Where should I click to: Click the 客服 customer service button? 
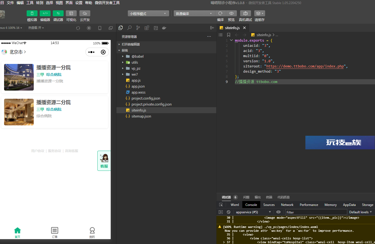coord(104,161)
